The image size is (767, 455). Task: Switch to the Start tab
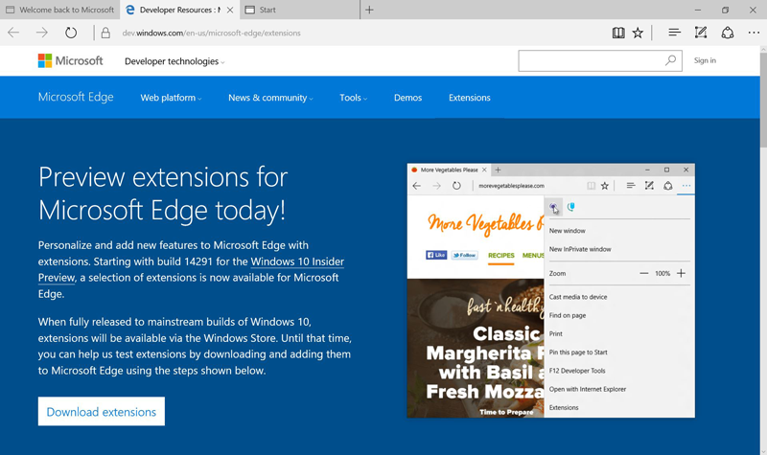[299, 10]
